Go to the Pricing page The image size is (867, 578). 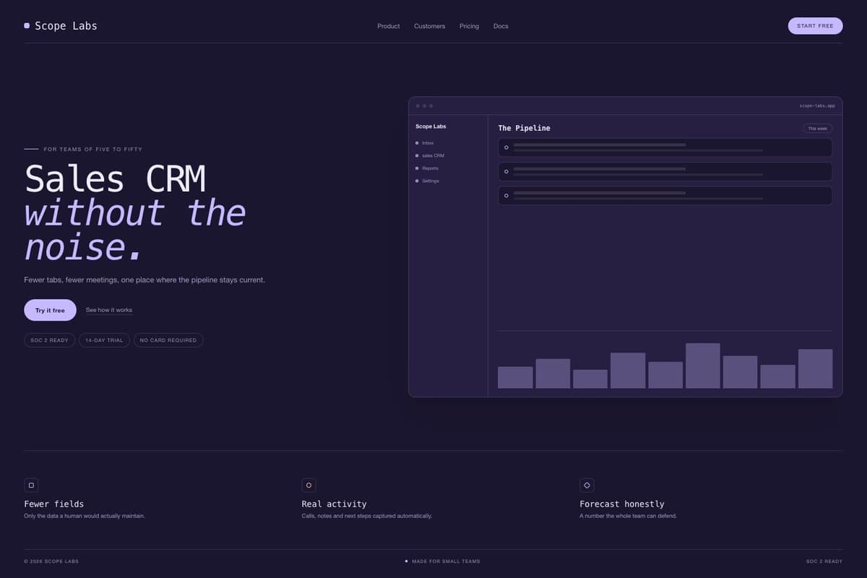coord(469,26)
